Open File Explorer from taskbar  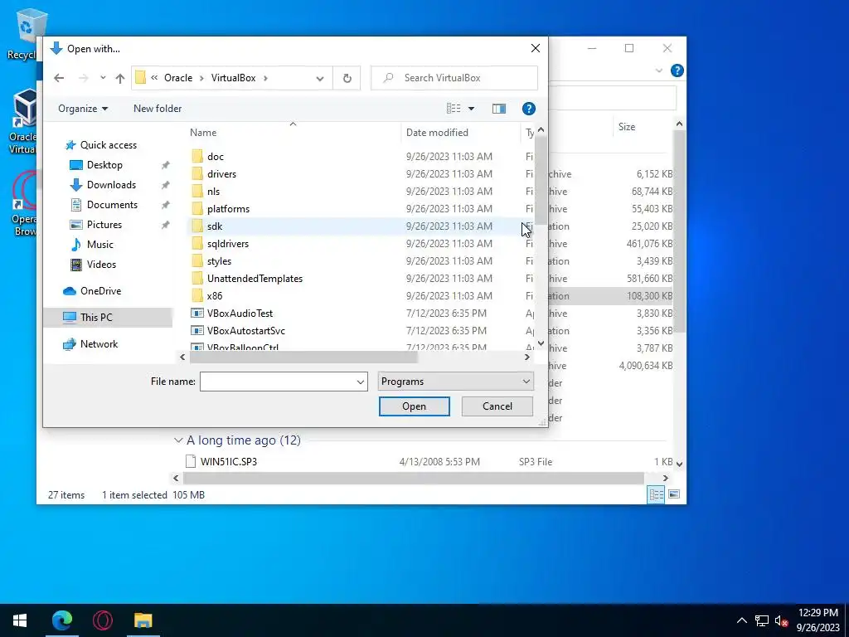click(143, 620)
